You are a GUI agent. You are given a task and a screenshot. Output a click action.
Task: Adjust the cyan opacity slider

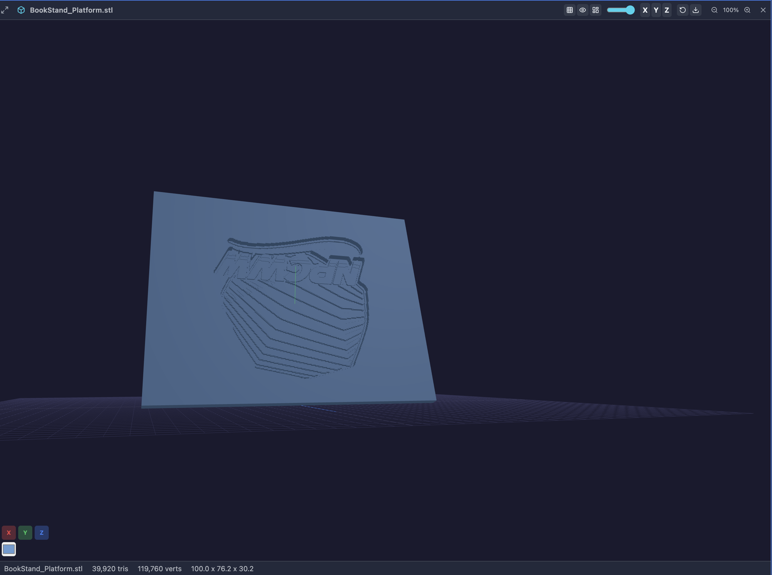tap(621, 10)
